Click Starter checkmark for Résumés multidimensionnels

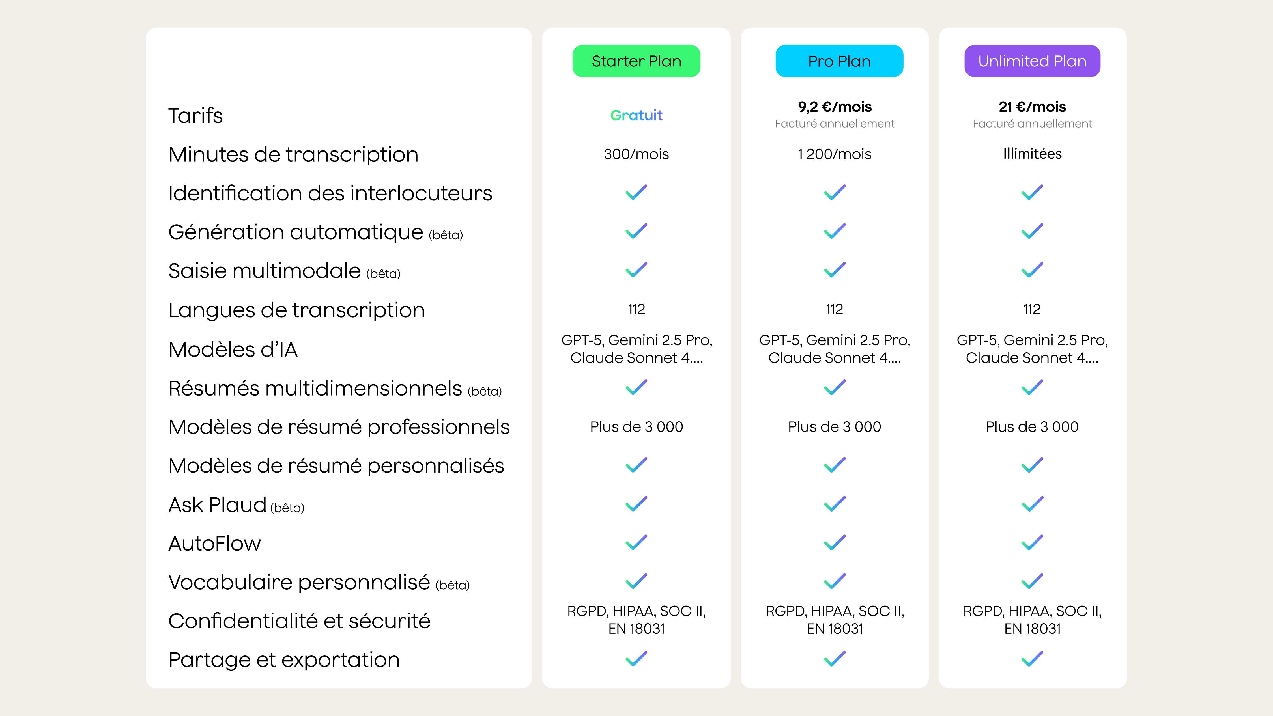click(636, 387)
